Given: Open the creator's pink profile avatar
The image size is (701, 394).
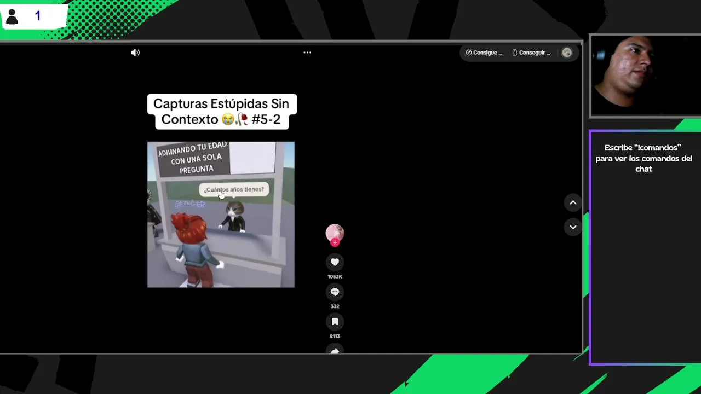Looking at the screenshot, I should pos(335,233).
